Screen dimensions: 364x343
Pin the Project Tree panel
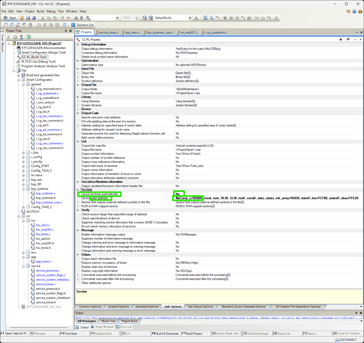point(66,31)
